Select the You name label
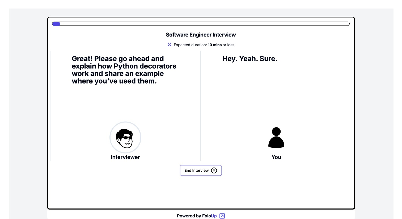Screen dimensions: 402x219 [276, 157]
